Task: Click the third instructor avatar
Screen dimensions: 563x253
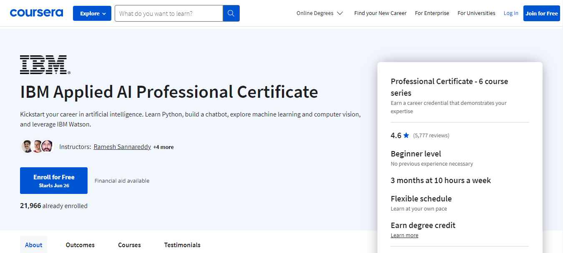Action: [x=48, y=146]
